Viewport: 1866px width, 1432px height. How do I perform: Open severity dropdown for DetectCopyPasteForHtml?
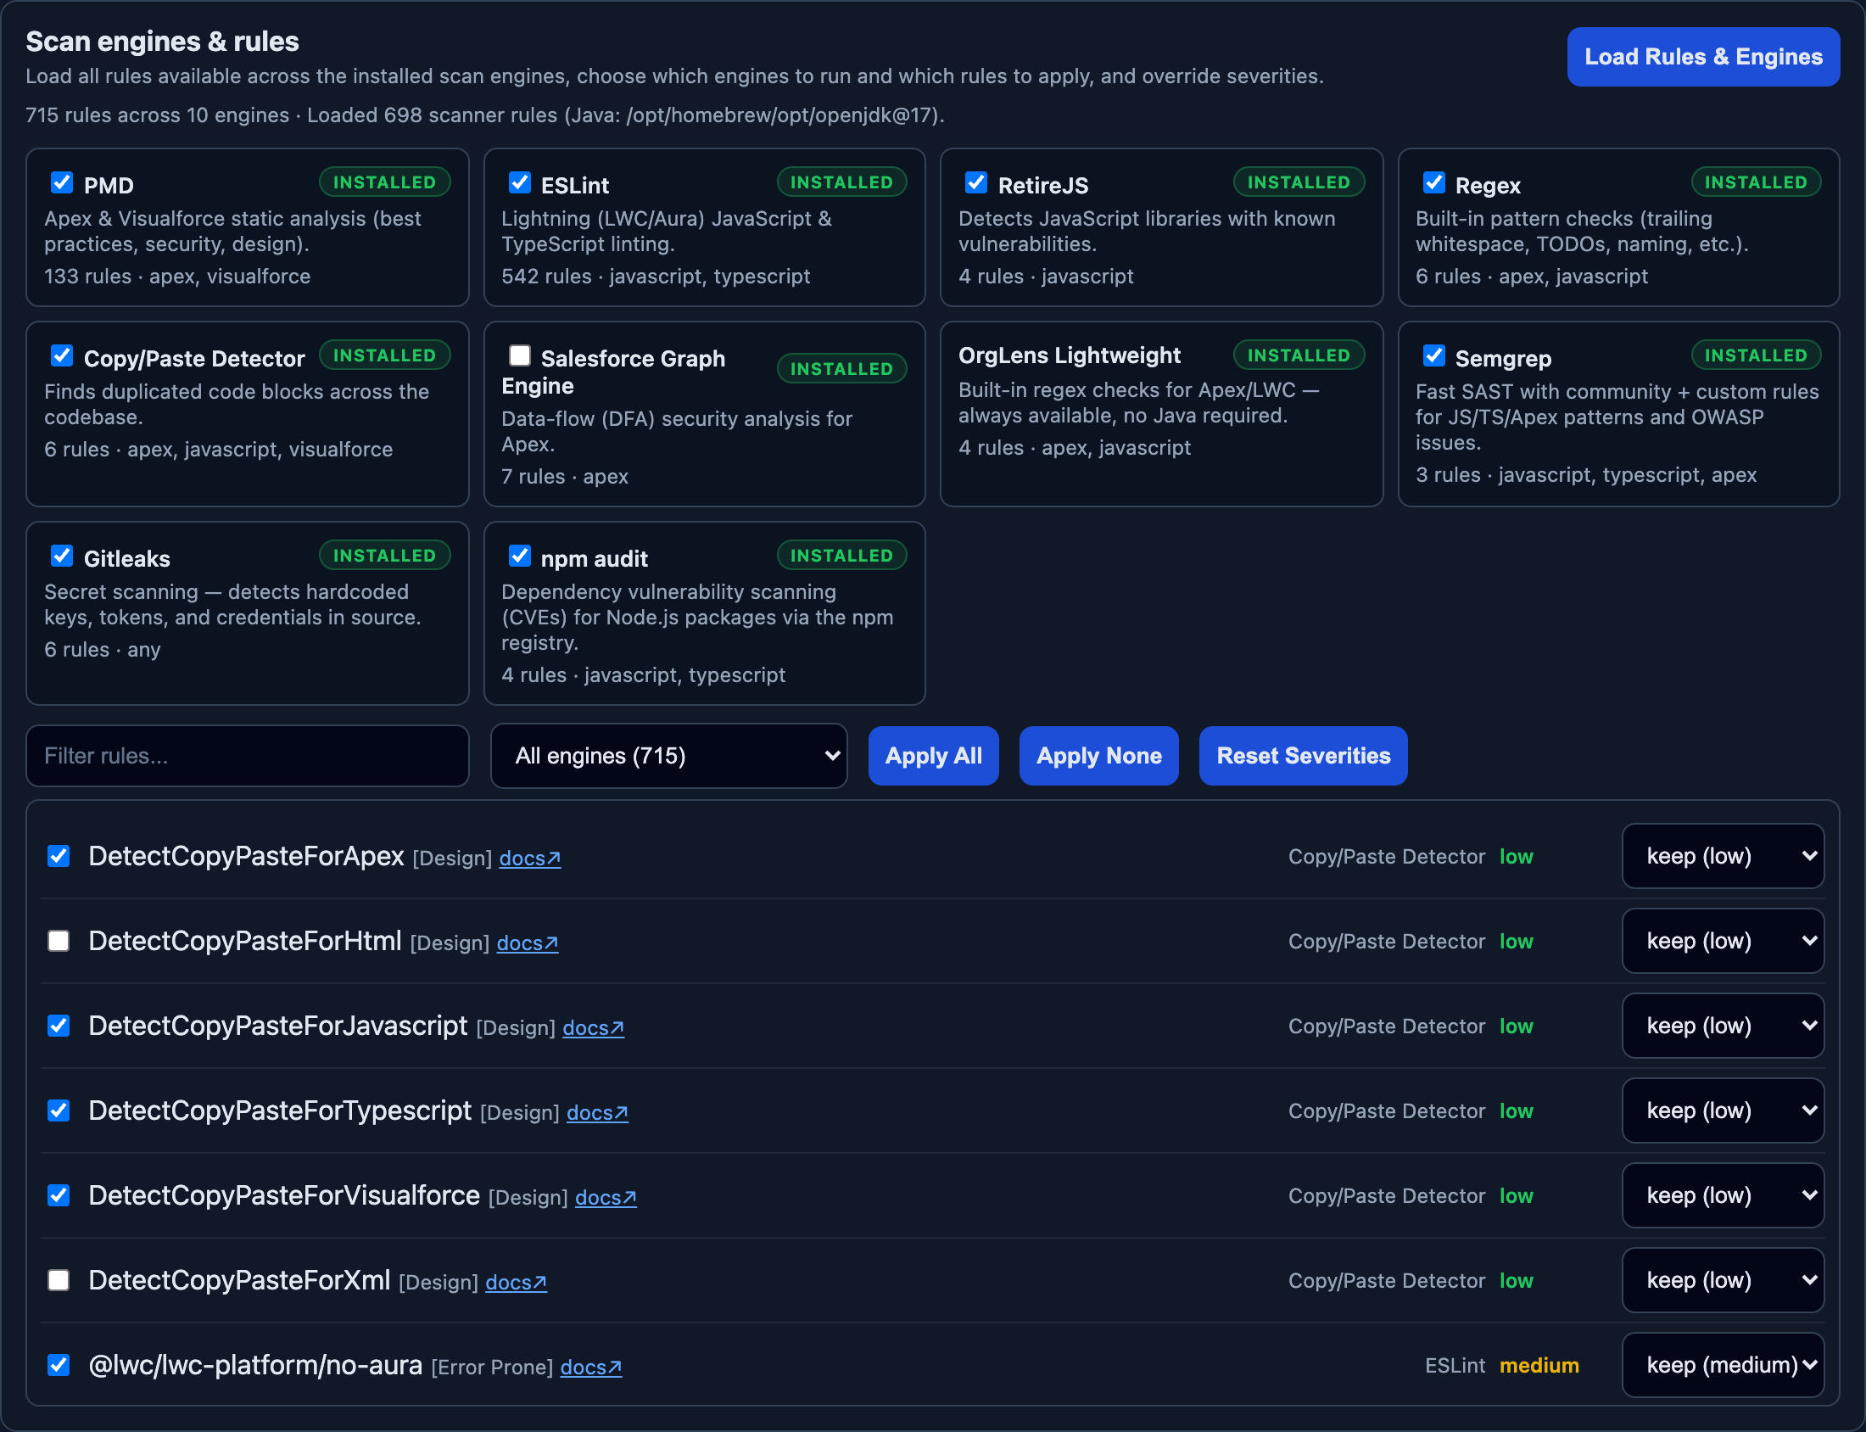(1723, 941)
